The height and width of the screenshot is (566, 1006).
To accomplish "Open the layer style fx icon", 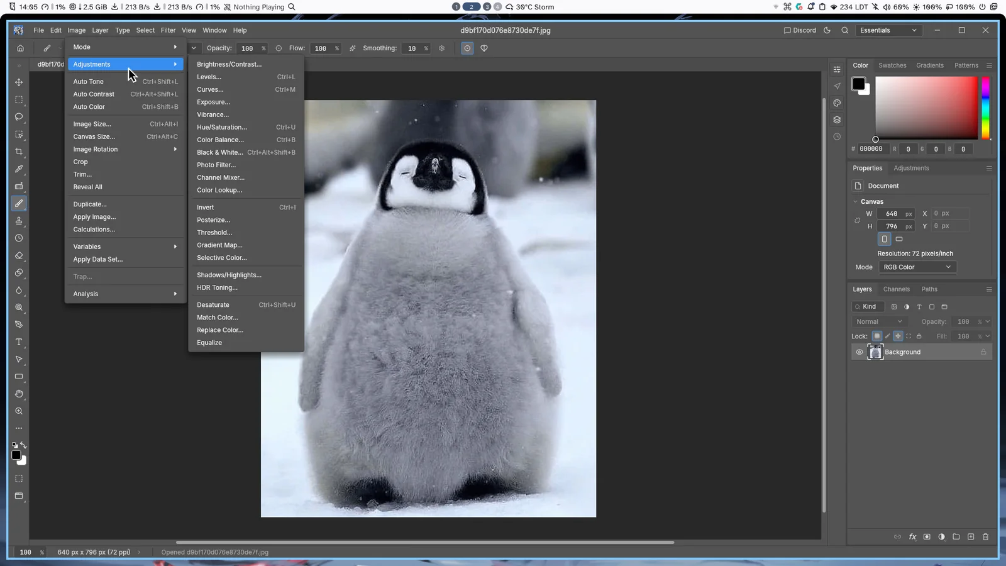I will 912,537.
